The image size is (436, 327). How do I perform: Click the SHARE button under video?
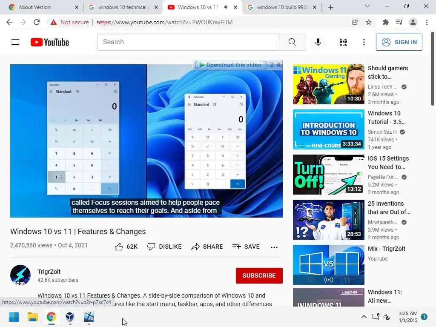tap(207, 247)
